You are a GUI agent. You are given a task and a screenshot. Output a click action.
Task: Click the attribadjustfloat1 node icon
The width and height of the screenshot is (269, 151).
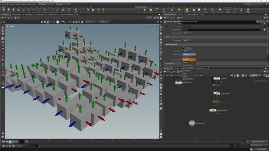point(213,110)
